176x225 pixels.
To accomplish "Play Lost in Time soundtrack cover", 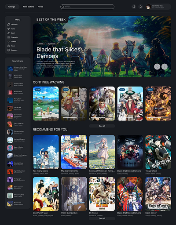I will tap(10, 108).
